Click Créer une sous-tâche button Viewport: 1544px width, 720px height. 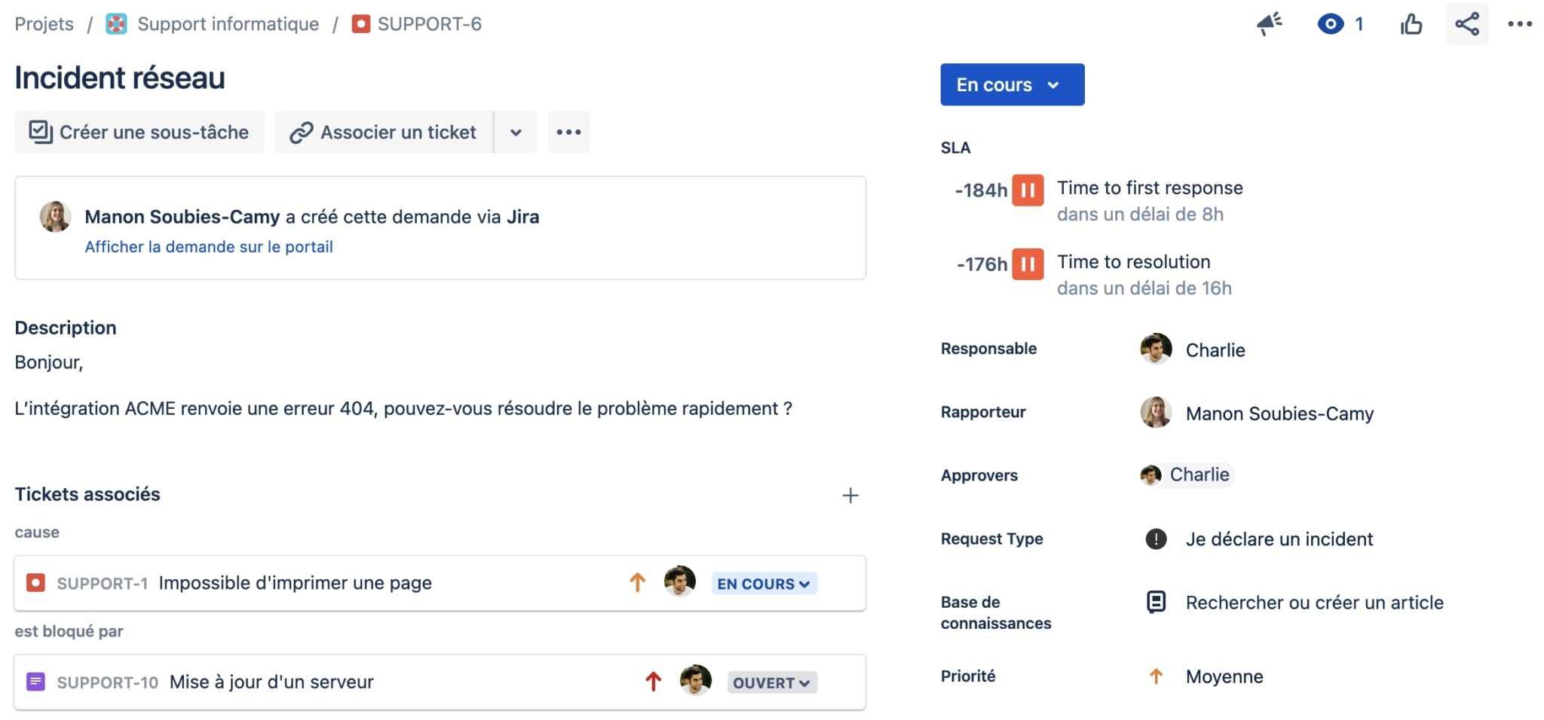pos(139,132)
